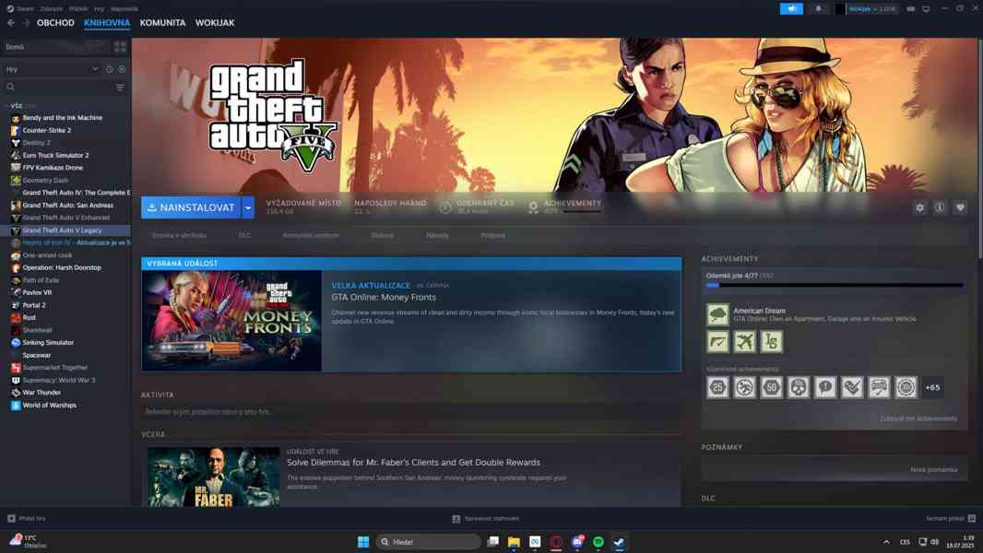Screen dimensions: 983x553
Task: Add game to favorites heart icon
Action: pyautogui.click(x=960, y=207)
